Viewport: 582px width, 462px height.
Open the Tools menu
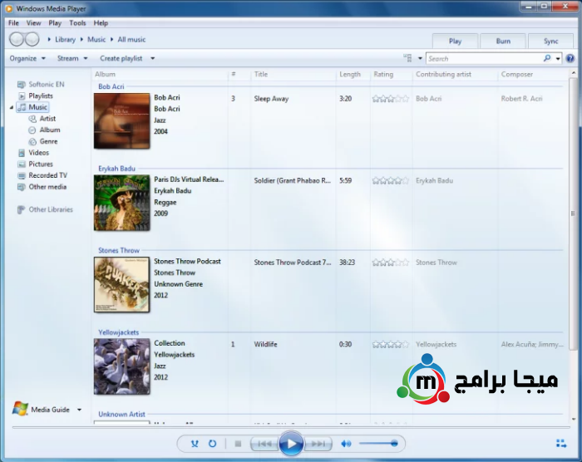click(77, 23)
